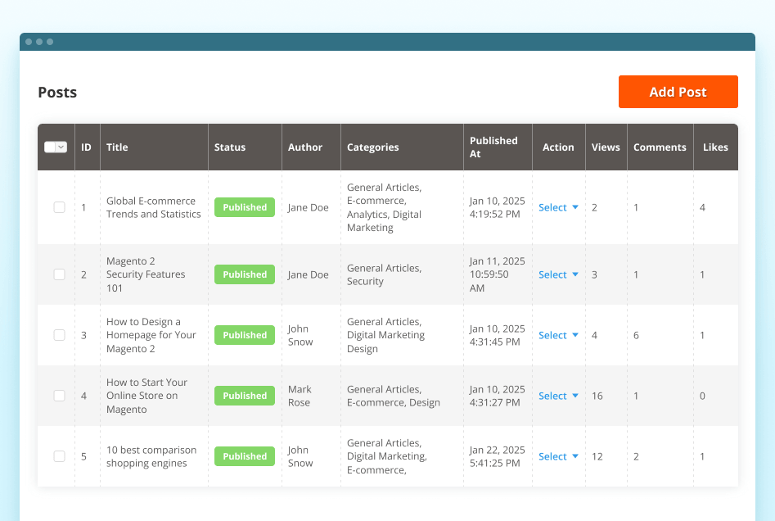Open the Global E-commerce Trends post title
This screenshot has width=775, height=521.
click(x=153, y=207)
